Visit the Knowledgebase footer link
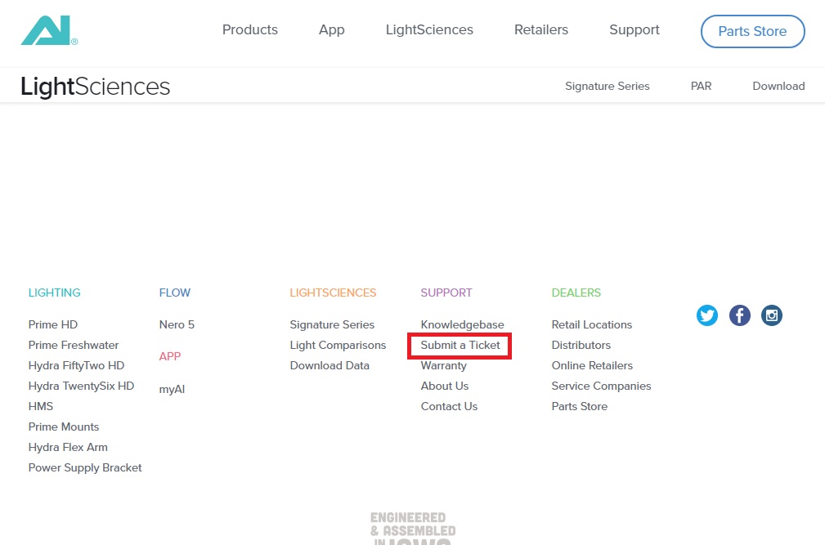 [x=462, y=325]
